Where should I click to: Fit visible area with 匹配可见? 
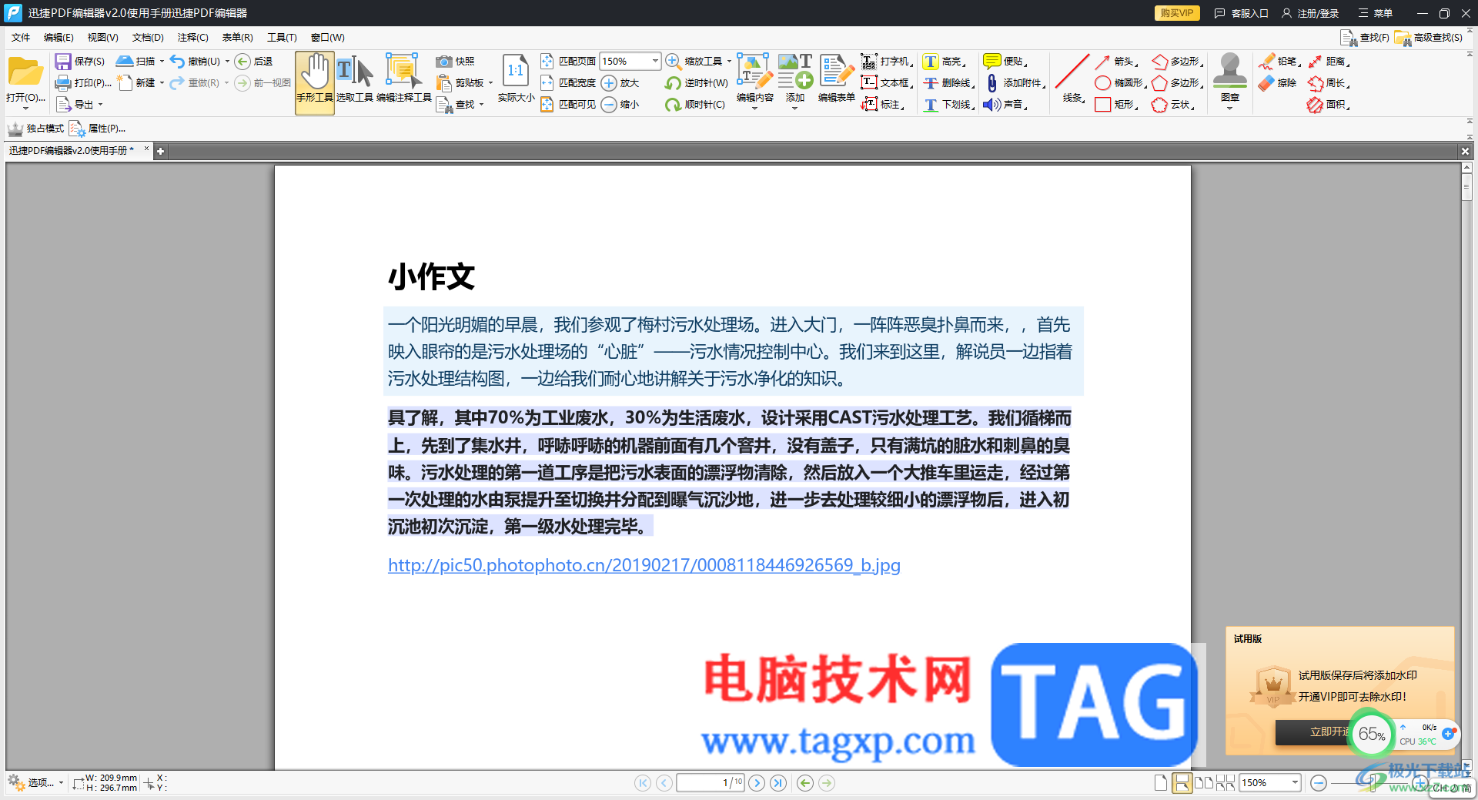[568, 105]
